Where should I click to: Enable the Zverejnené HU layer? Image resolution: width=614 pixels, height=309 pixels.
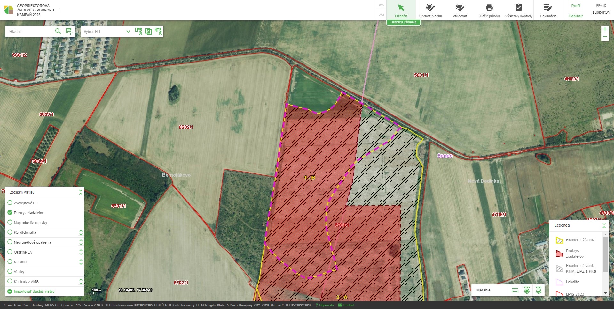click(10, 203)
